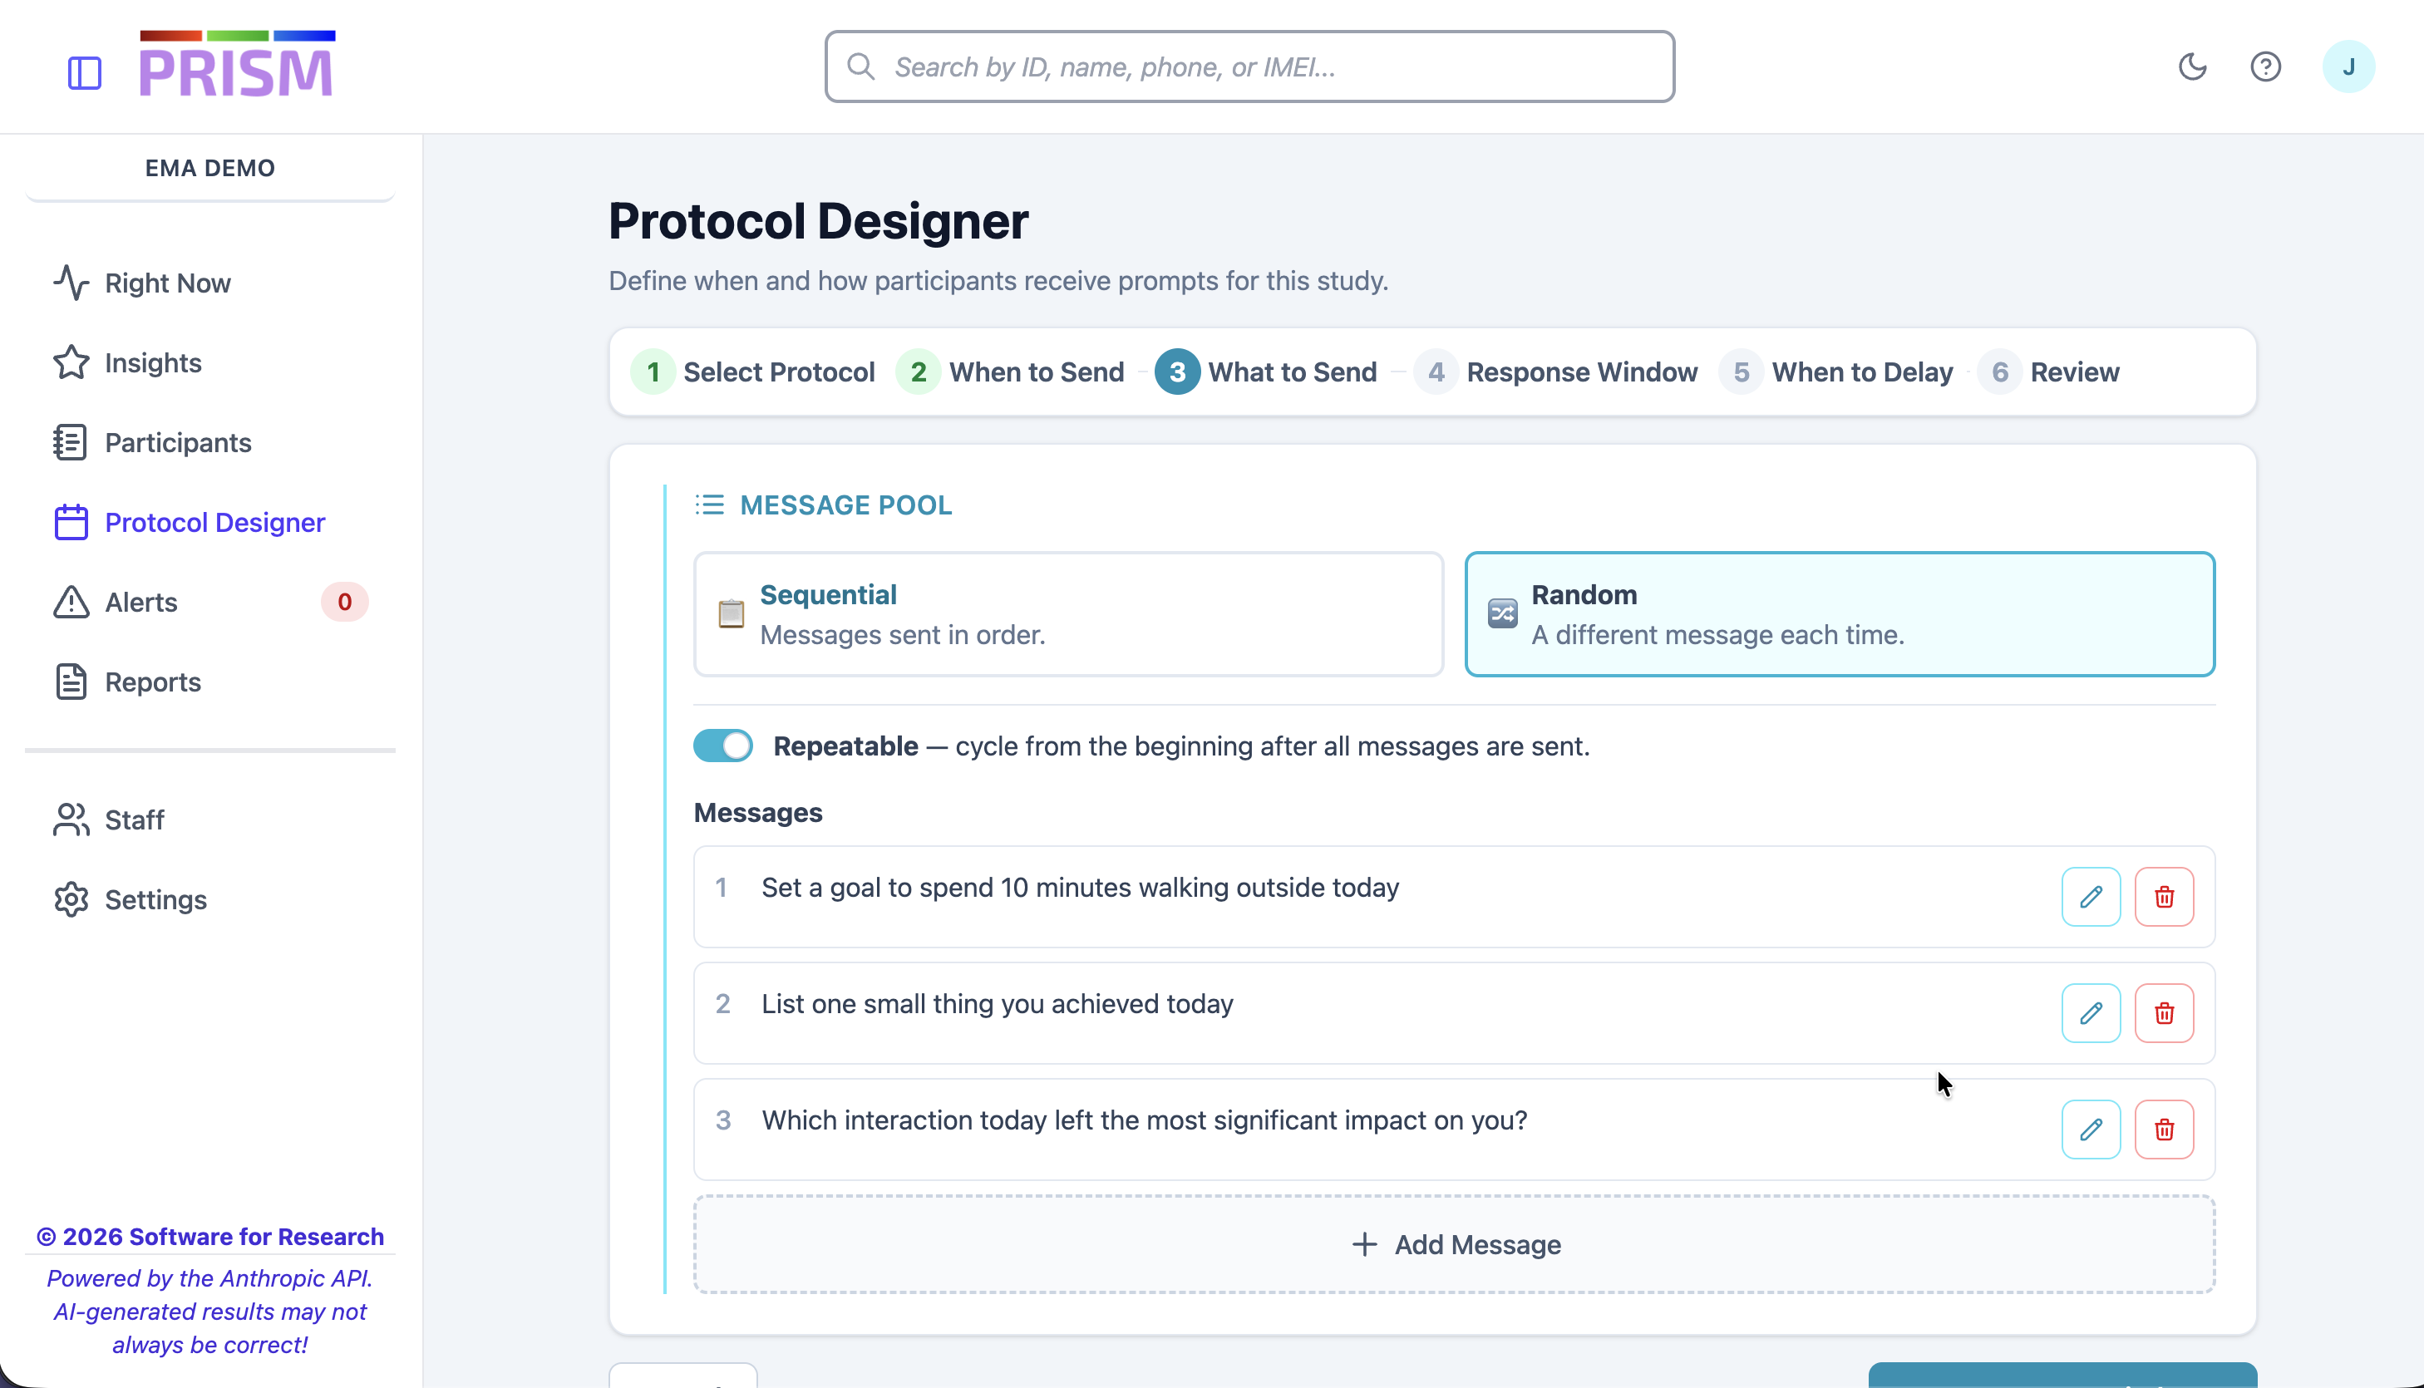Open the account menu from the J avatar

(x=2350, y=66)
